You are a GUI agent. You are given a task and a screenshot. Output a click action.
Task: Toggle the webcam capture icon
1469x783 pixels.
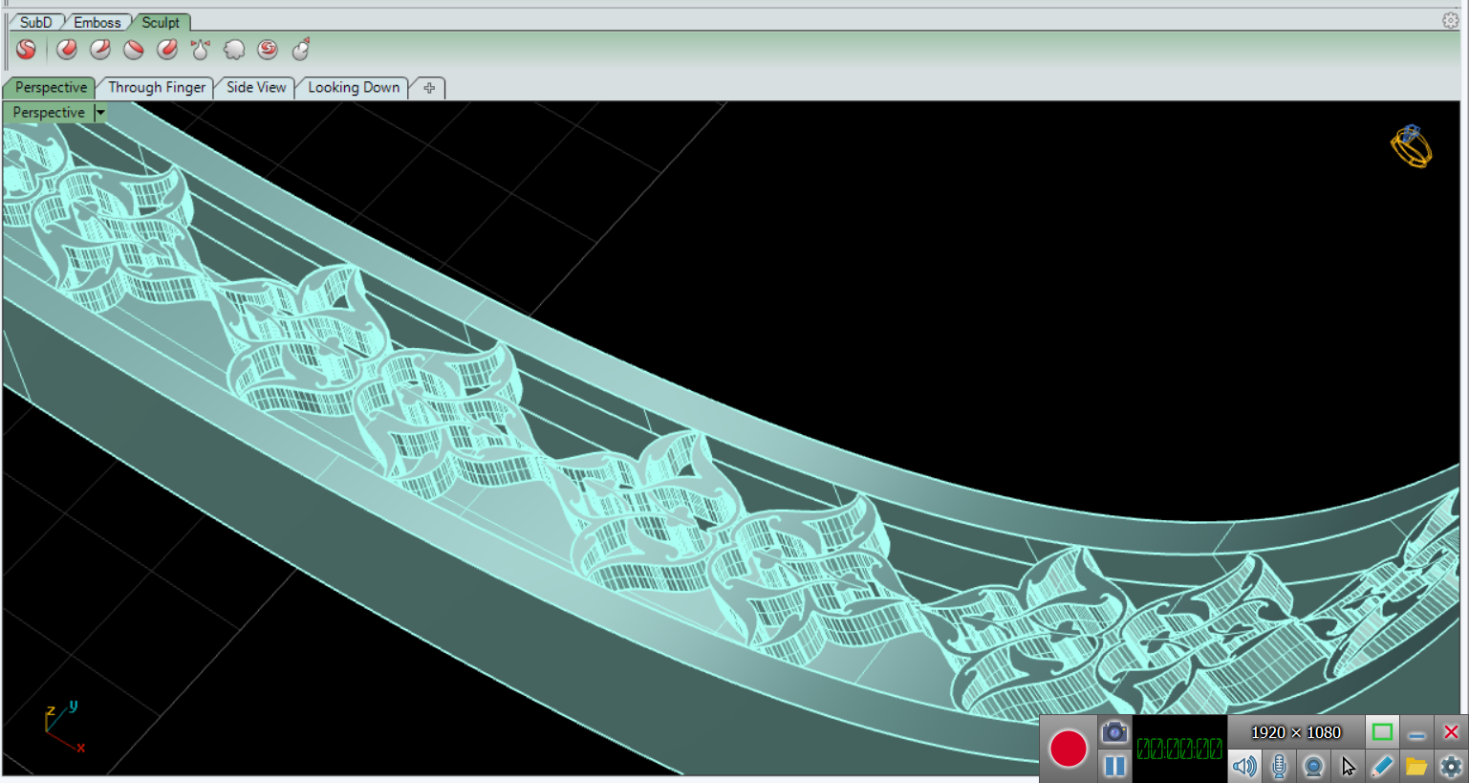click(x=1313, y=766)
